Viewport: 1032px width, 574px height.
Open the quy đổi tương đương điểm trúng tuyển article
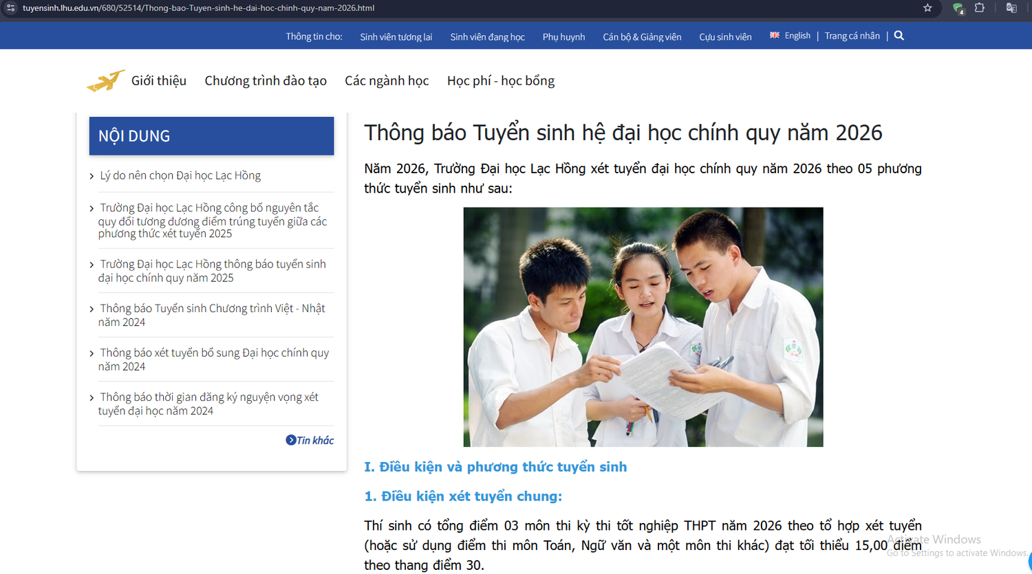(x=213, y=221)
